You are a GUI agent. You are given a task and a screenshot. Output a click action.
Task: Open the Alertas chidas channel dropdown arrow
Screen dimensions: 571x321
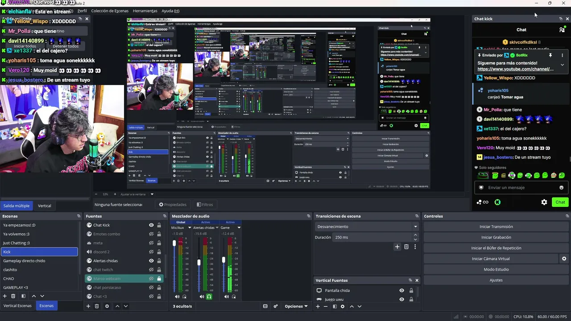tap(217, 228)
